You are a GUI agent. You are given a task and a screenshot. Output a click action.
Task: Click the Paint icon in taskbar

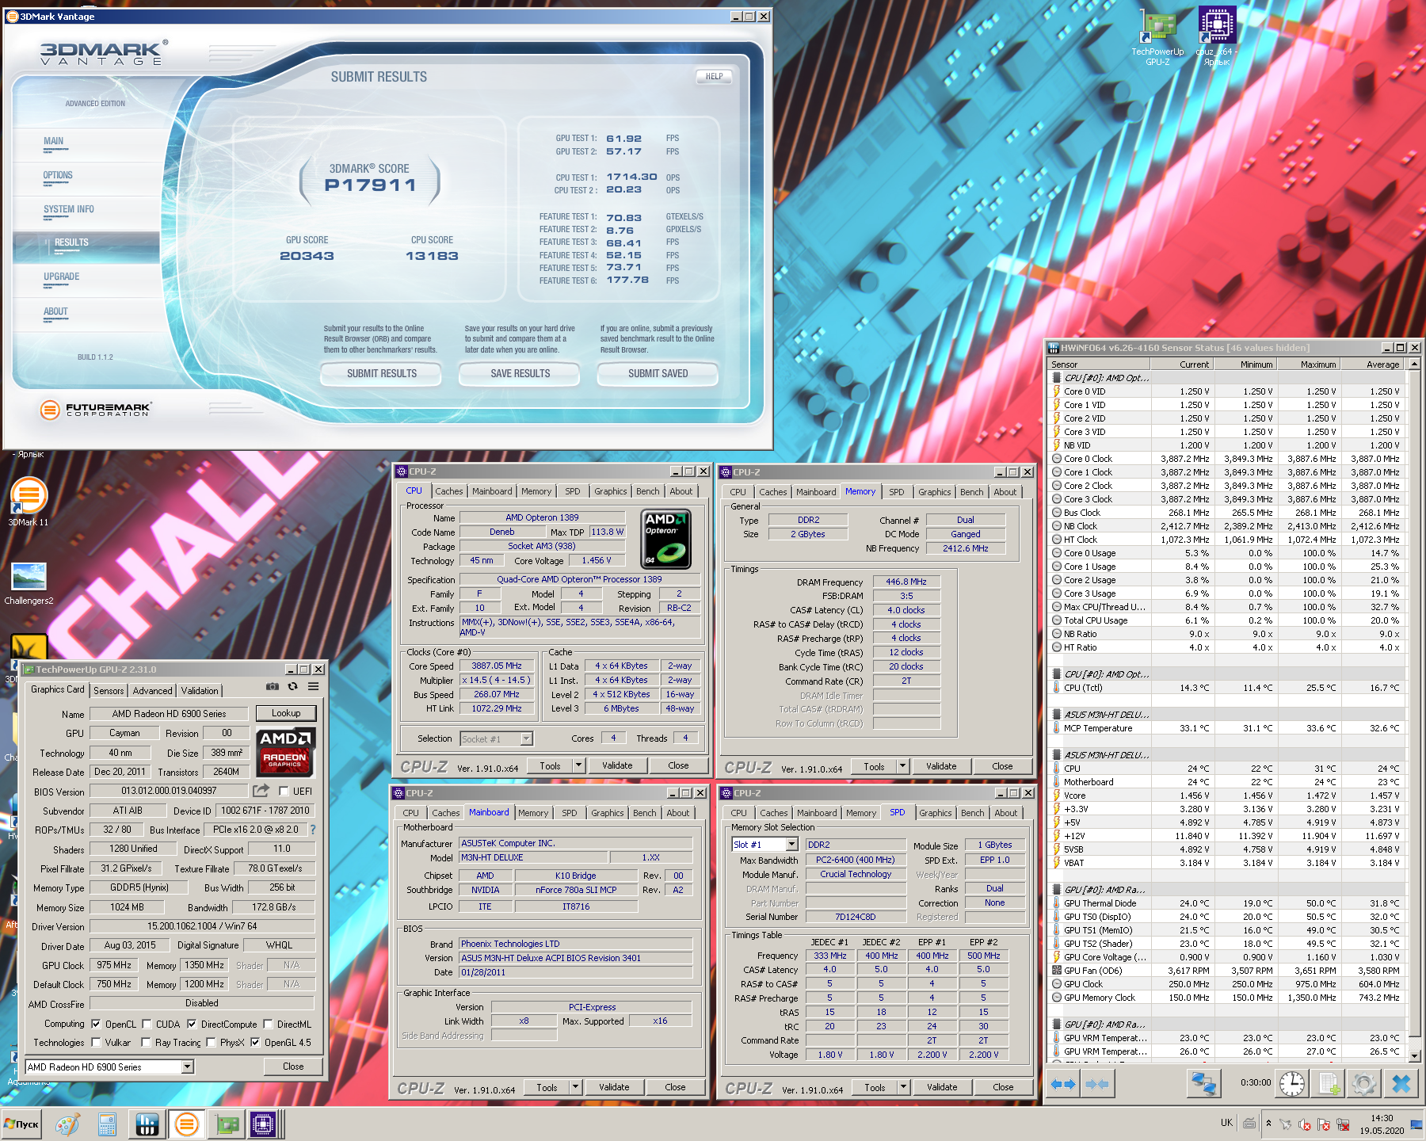pos(67,1124)
